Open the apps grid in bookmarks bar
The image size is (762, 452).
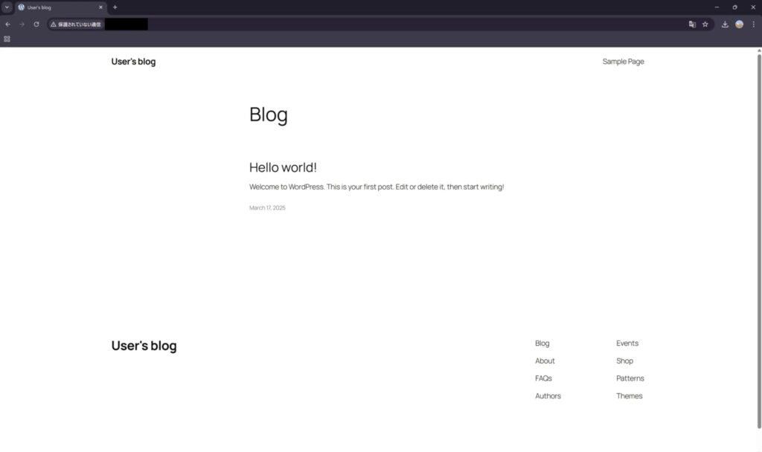coord(7,39)
